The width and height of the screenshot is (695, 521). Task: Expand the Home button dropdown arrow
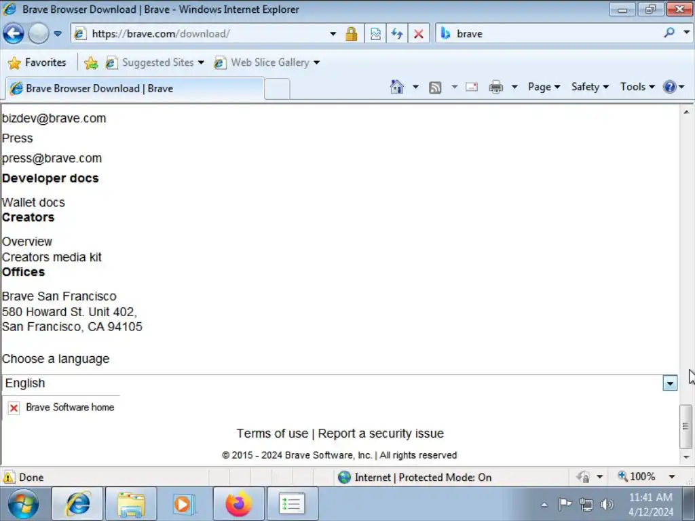pyautogui.click(x=415, y=87)
